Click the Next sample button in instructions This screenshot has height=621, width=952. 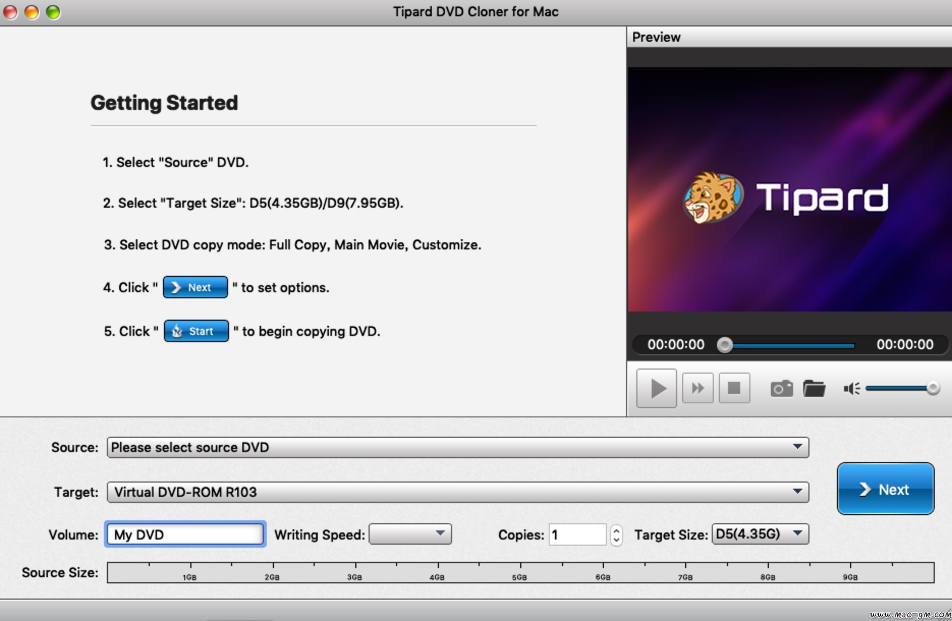coord(195,287)
